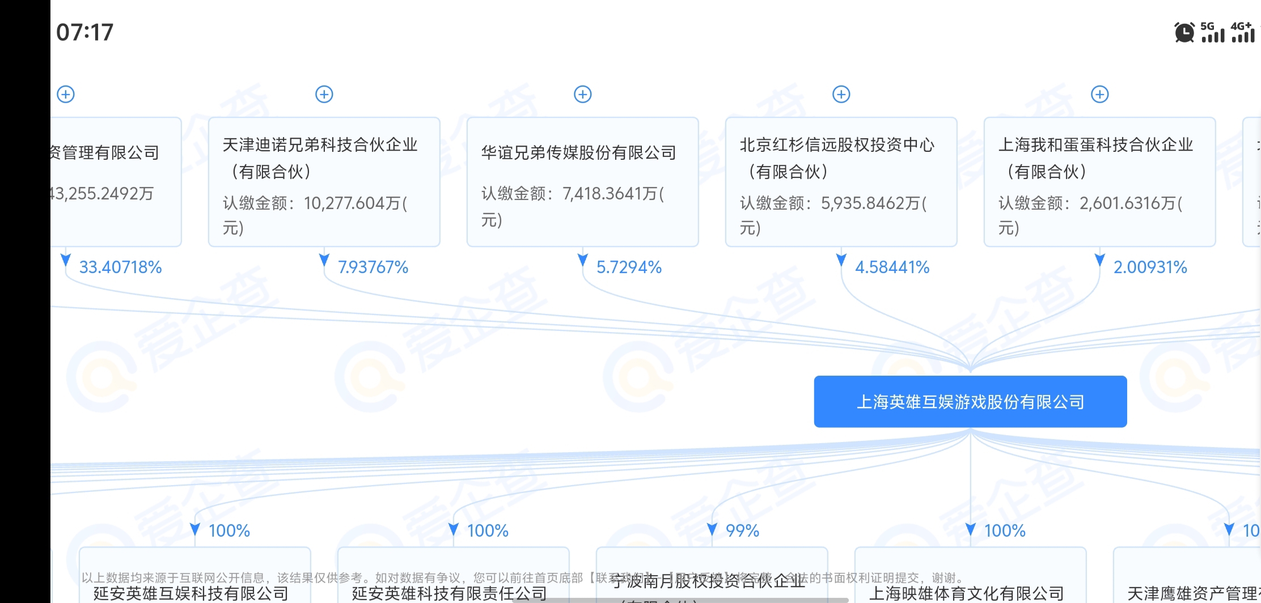The width and height of the screenshot is (1261, 603).
Task: Click the 2.00931% shareholding percentage
Action: (1150, 267)
